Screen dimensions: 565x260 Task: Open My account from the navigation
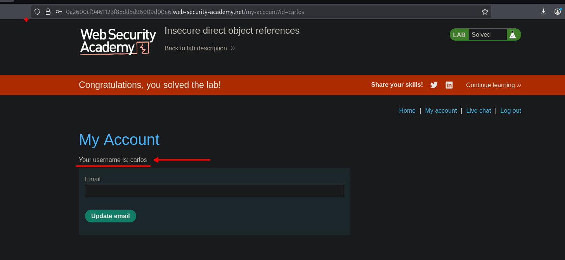point(441,110)
